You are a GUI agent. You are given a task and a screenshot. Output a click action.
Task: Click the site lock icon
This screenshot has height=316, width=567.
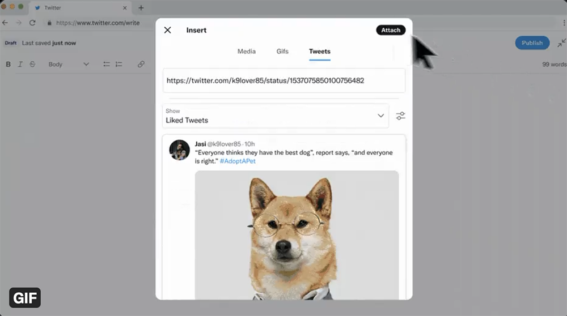tap(49, 23)
